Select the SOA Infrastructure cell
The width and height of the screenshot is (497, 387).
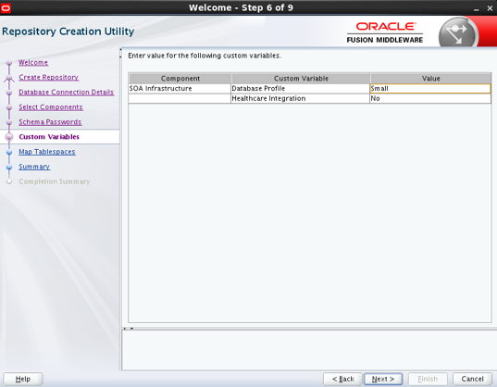coord(180,89)
